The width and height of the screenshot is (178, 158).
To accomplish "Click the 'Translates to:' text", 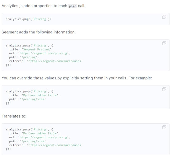I will pos(14,116).
